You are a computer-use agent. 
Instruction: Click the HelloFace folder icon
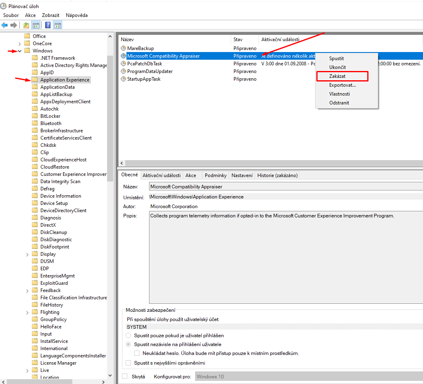click(x=34, y=326)
